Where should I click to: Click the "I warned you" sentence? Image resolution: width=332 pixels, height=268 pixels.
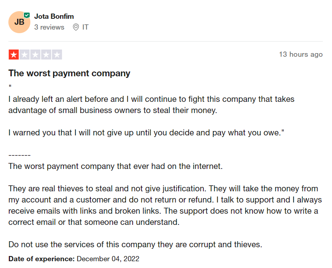click(x=142, y=133)
